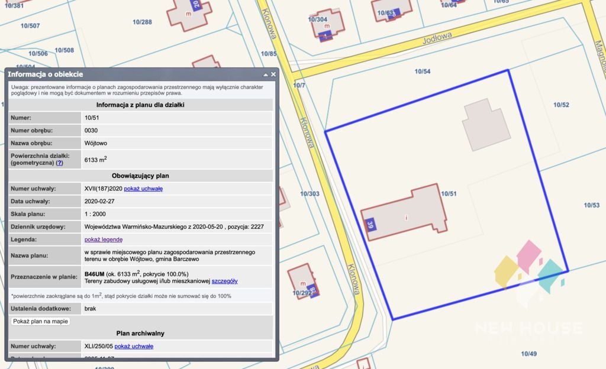
Task: Open pokaż uchwałę for archival XLI/250/05
Action: (134, 346)
